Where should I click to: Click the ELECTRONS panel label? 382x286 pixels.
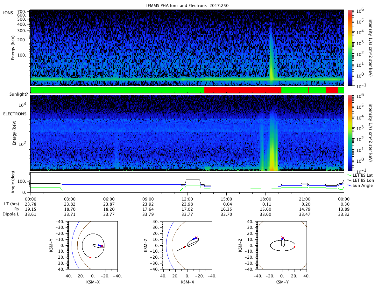click(x=15, y=114)
